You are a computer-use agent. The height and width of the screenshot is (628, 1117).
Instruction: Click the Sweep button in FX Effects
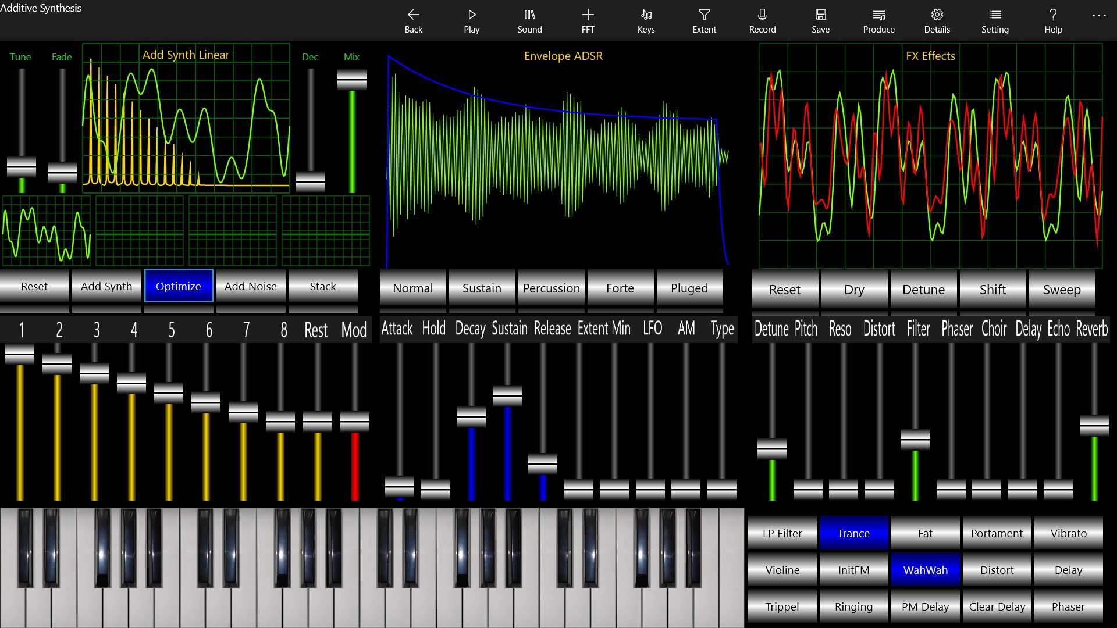tap(1062, 290)
